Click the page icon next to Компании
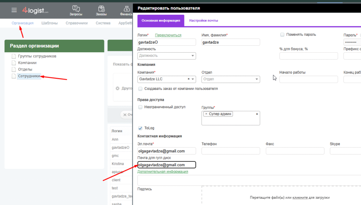Screen dimensions: 361x205 click(x=14, y=63)
